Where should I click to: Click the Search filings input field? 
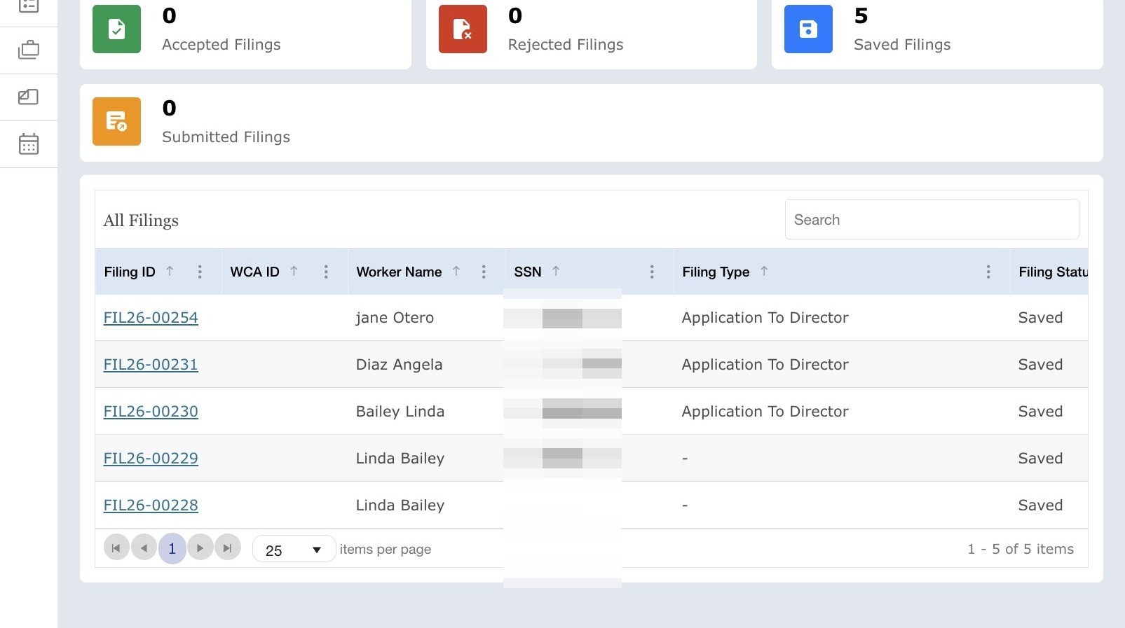click(x=932, y=219)
